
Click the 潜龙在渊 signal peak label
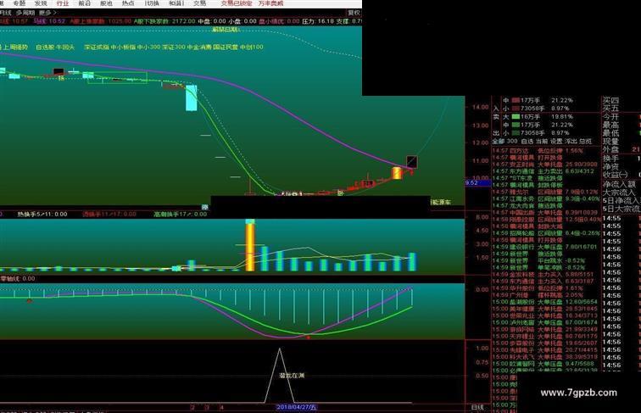pyautogui.click(x=292, y=376)
